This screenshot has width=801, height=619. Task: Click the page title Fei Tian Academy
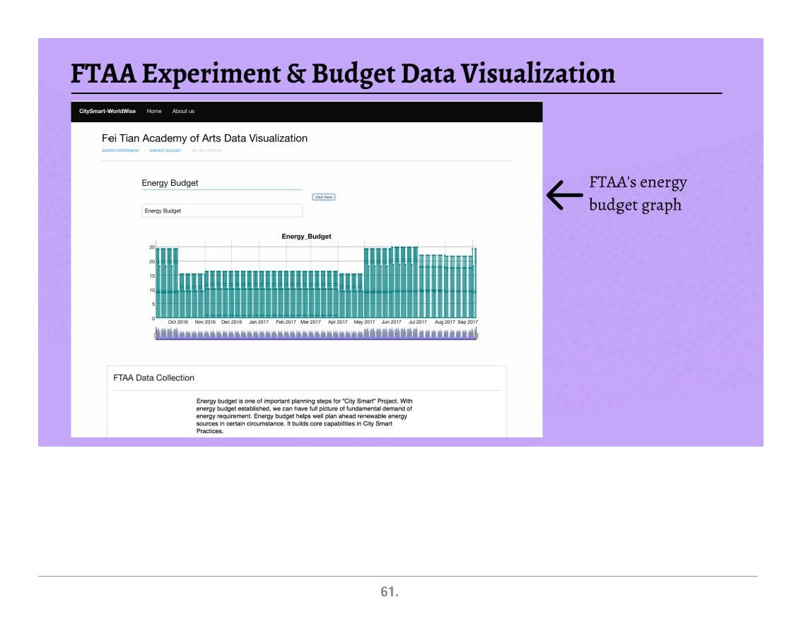coord(204,138)
